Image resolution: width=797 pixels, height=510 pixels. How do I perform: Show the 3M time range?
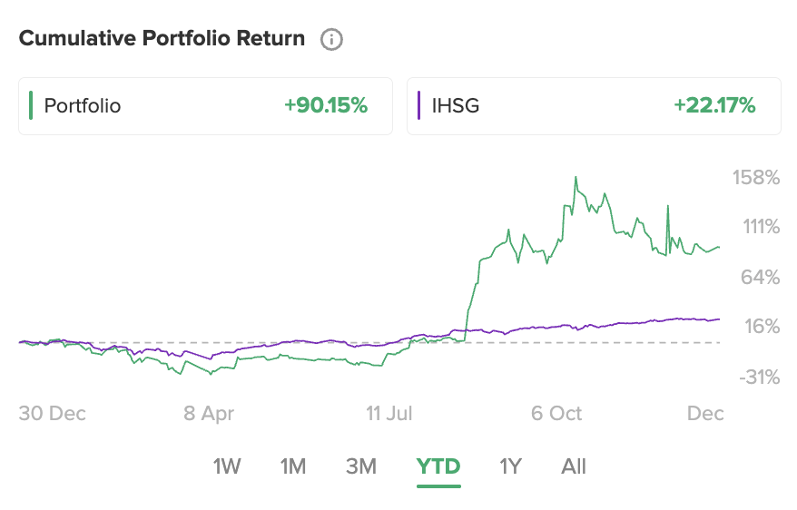[x=361, y=466]
